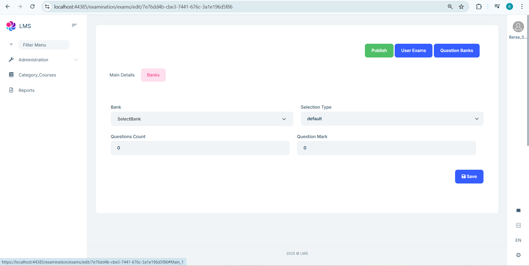Switch language via the EN button

coord(518,240)
